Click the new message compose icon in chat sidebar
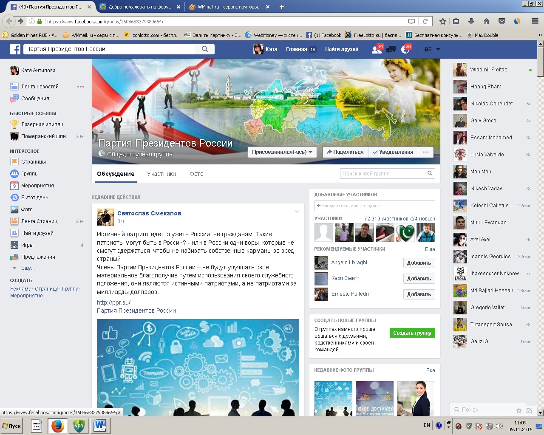Screen dimensions: 544x435 (x=529, y=410)
